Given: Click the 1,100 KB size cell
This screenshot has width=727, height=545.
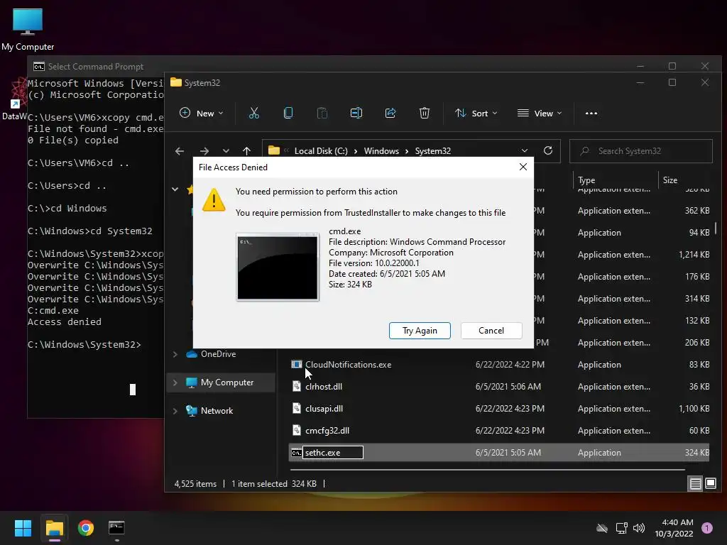Looking at the screenshot, I should pyautogui.click(x=694, y=409).
